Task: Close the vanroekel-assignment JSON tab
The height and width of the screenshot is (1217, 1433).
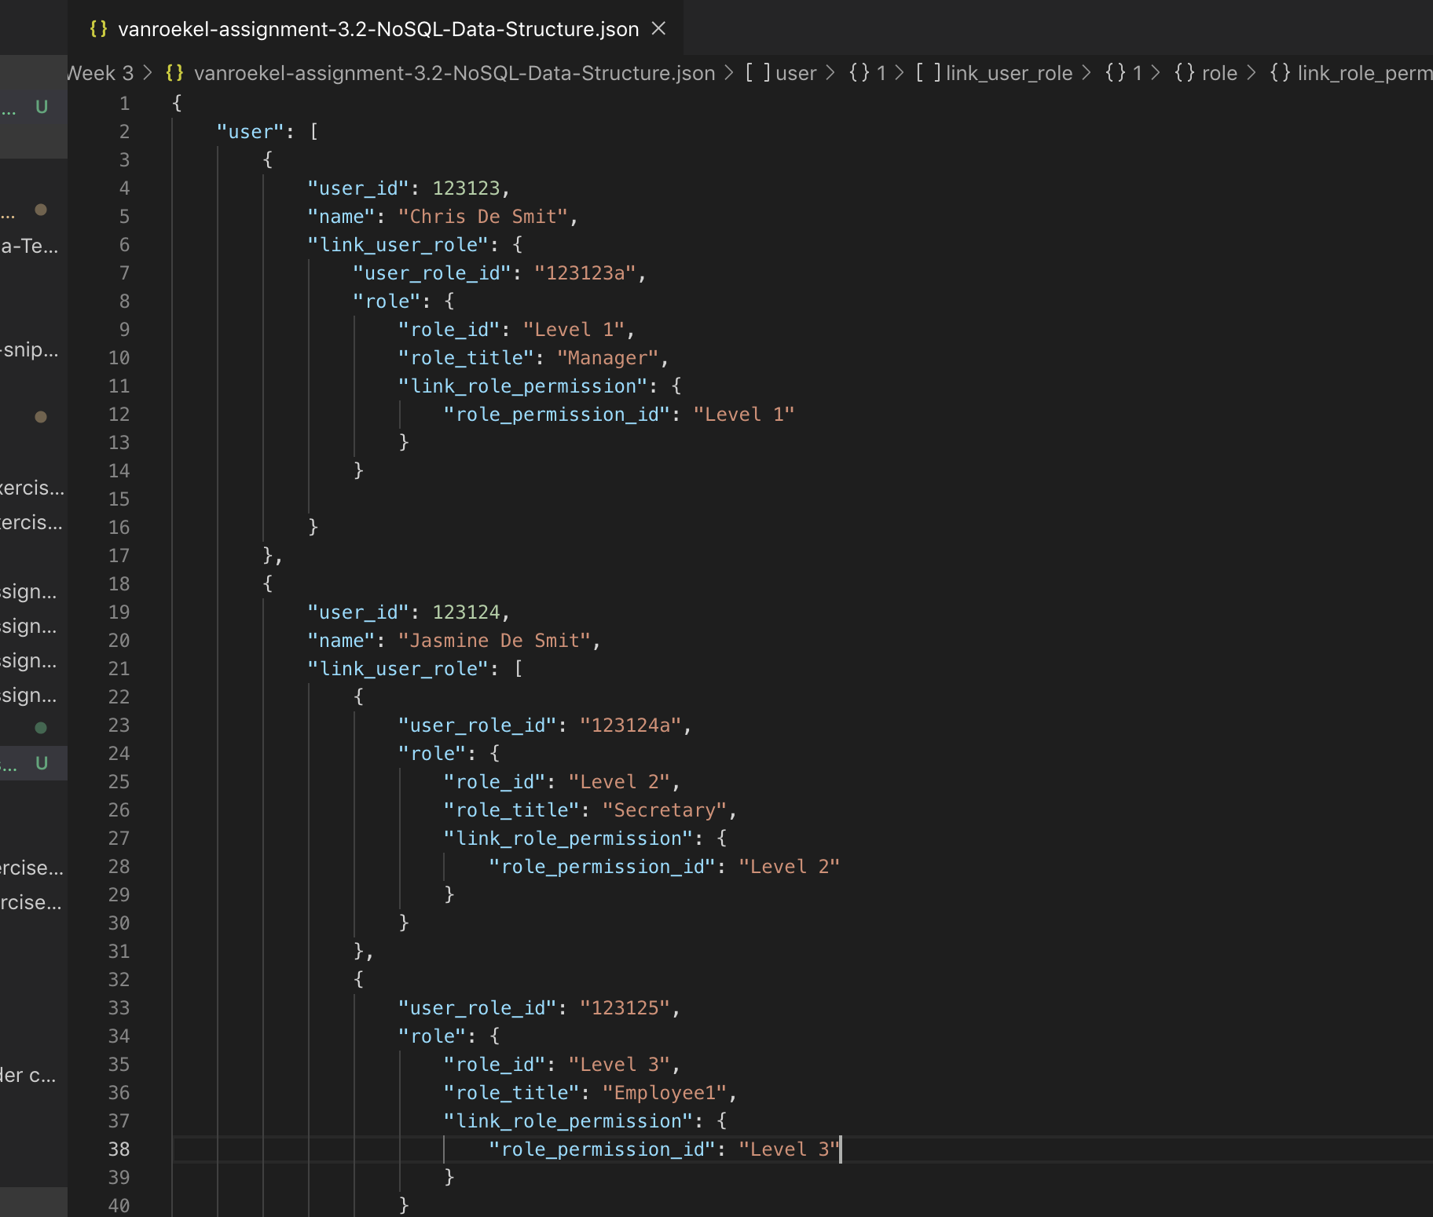Action: tap(658, 29)
